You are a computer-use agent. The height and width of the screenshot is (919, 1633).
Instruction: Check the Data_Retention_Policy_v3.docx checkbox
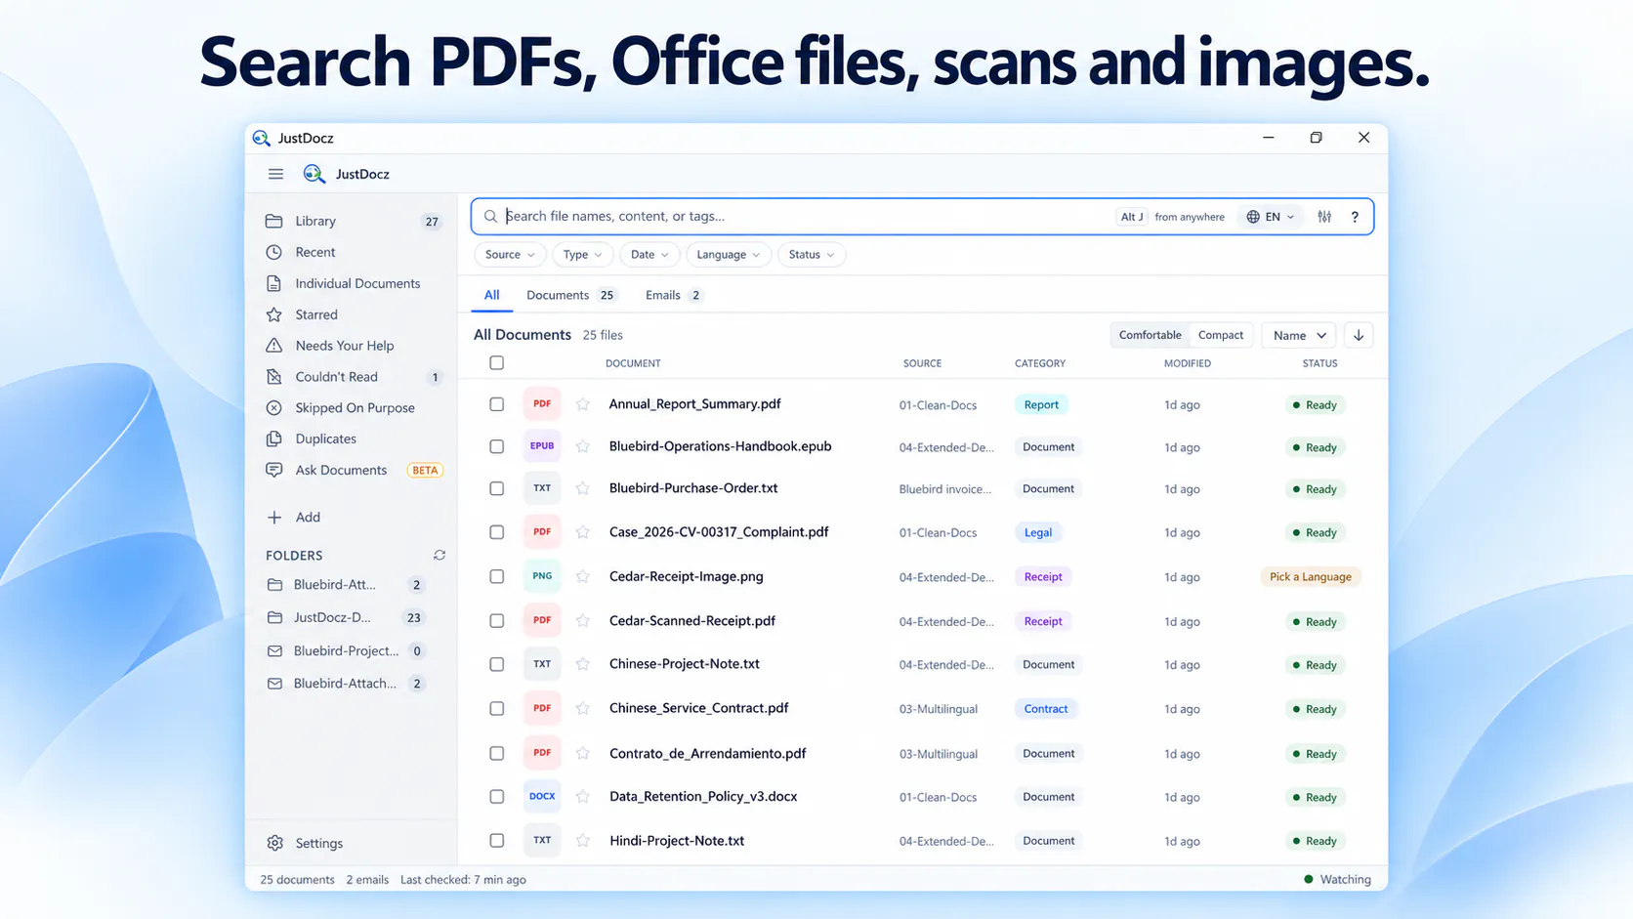pos(497,797)
